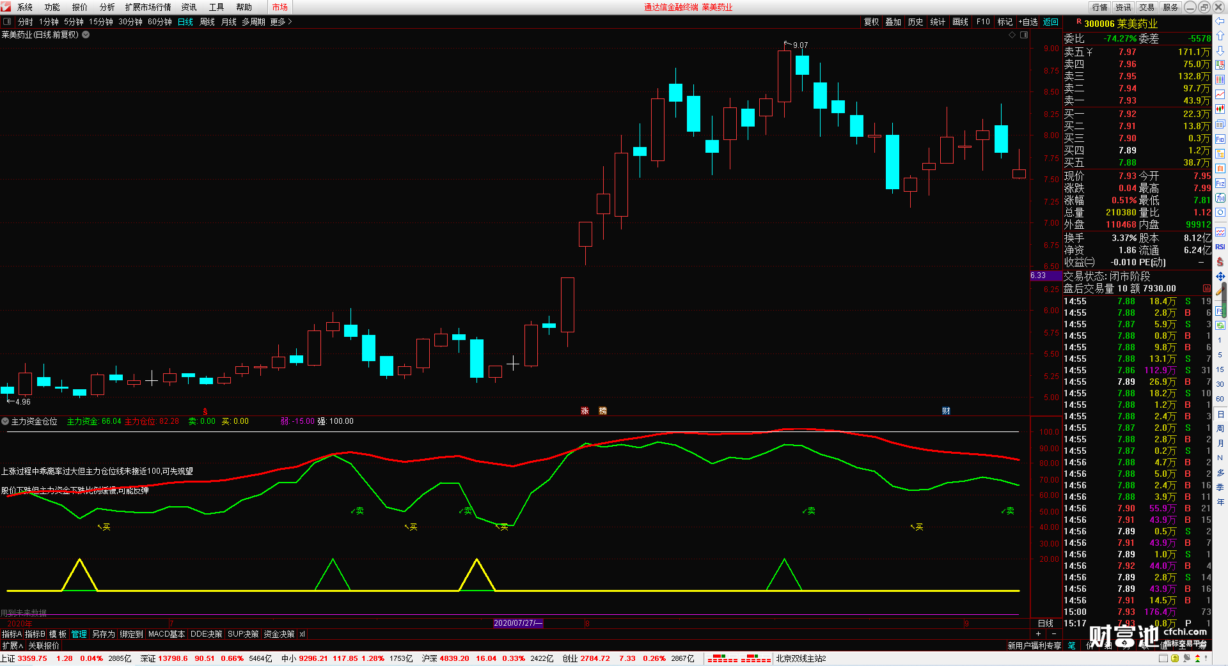Click the F10 company info sidebar icon

(x=1220, y=139)
